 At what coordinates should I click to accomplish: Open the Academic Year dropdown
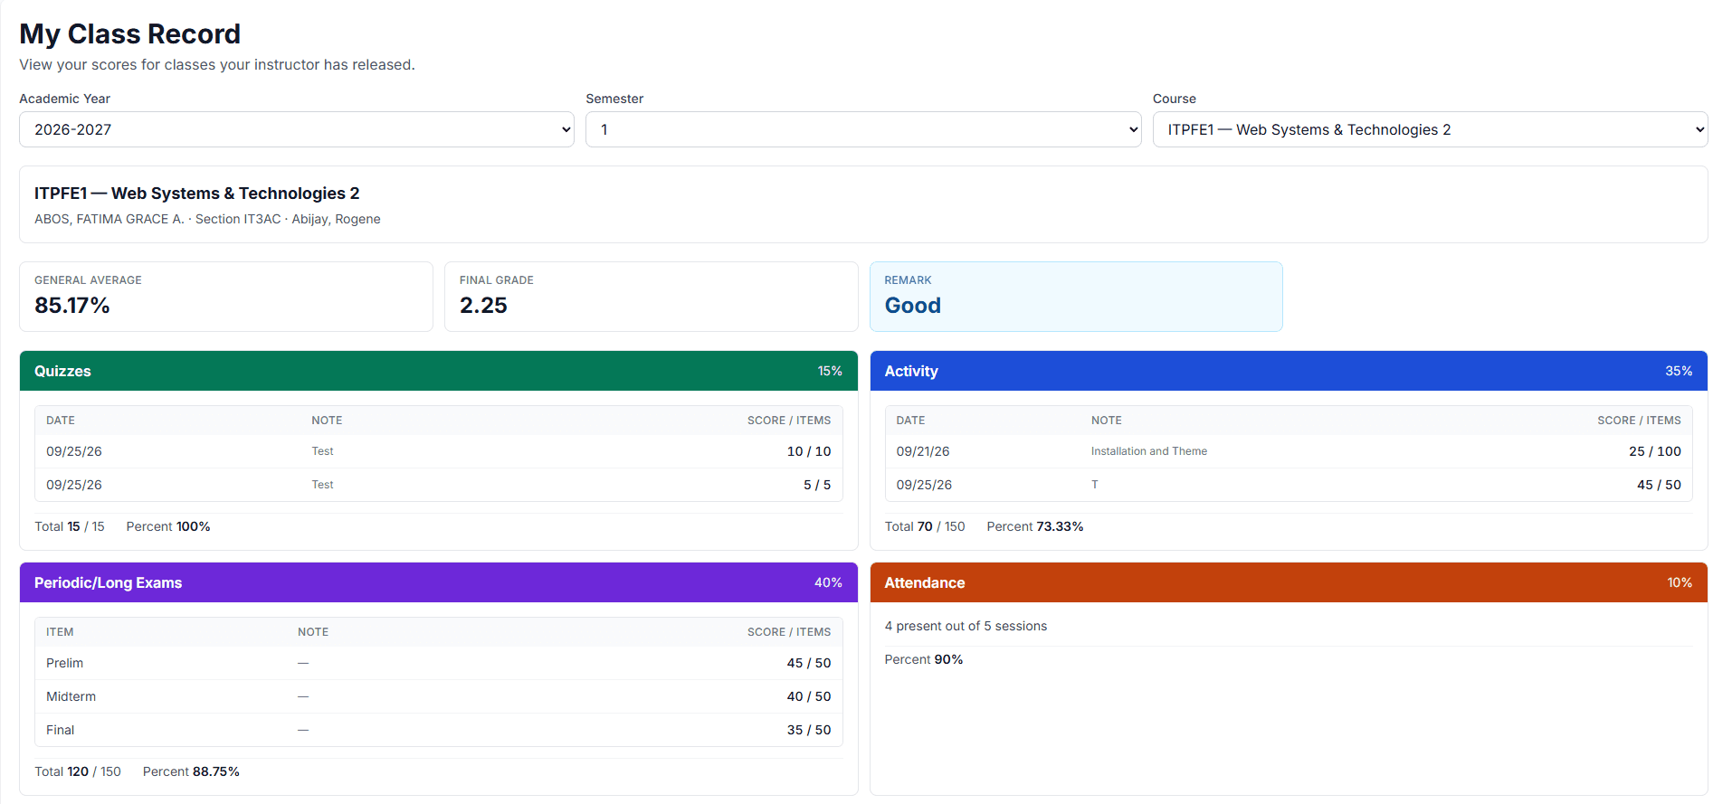297,129
